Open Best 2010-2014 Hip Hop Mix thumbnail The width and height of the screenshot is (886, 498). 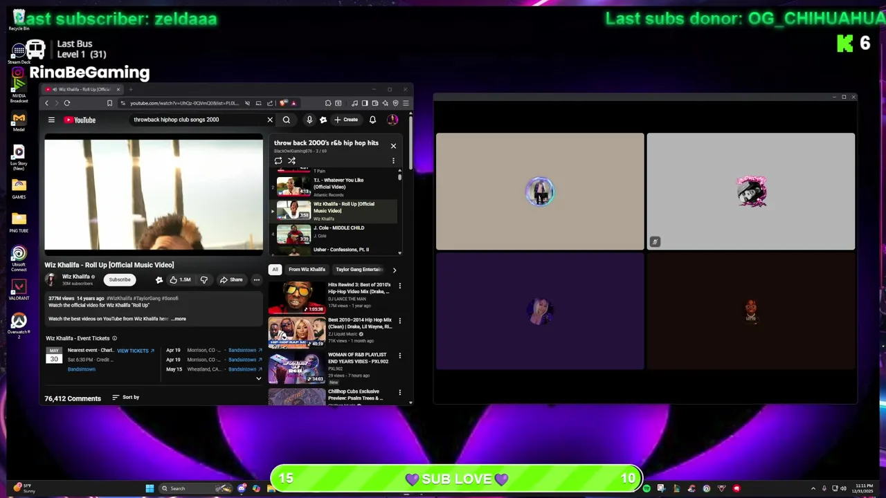click(296, 333)
